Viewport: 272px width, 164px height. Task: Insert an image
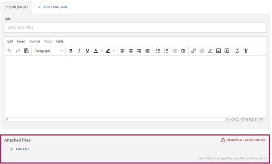click(x=219, y=51)
